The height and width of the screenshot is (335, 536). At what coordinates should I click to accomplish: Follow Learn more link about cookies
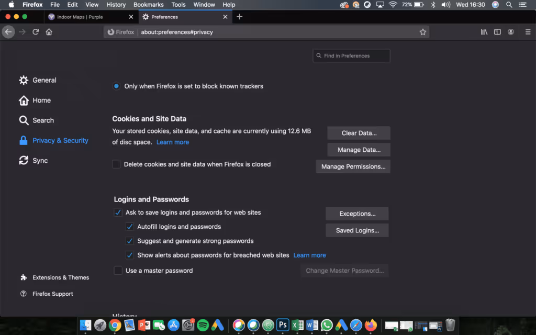173,142
